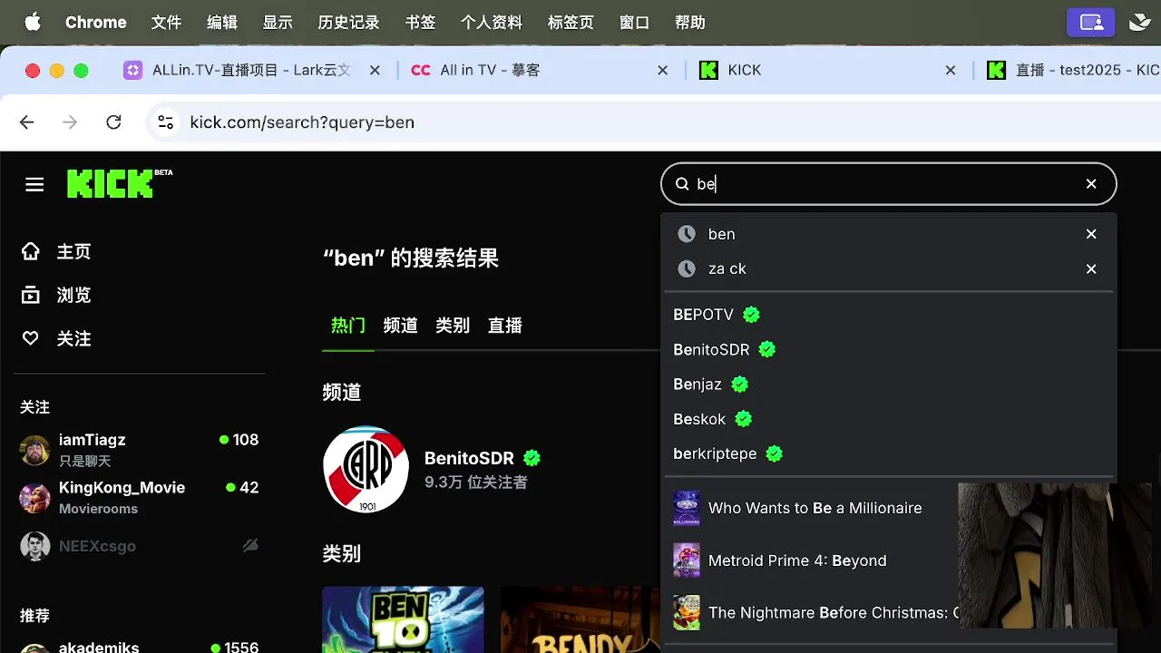Image resolution: width=1161 pixels, height=653 pixels.
Task: Click verified badge next to Benjaz
Action: [x=739, y=385]
